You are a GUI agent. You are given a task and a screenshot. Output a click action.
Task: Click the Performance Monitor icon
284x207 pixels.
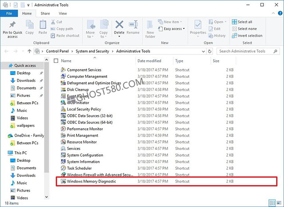pyautogui.click(x=63, y=129)
